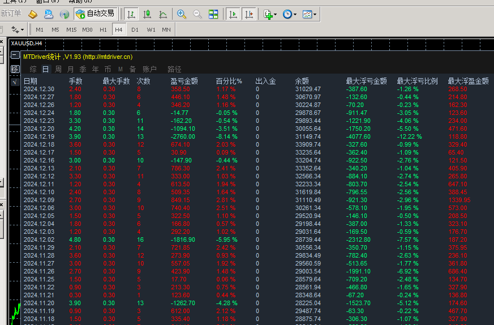This screenshot has width=494, height=325.
Task: Zoom in on the chart
Action: pos(182,14)
